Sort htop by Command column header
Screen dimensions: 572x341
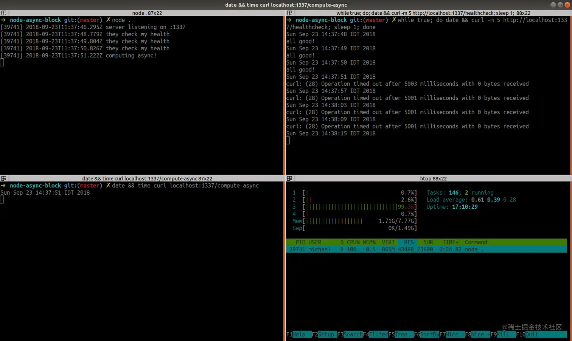tap(476, 242)
